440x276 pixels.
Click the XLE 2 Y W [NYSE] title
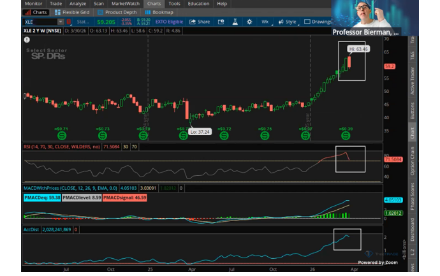[42, 31]
